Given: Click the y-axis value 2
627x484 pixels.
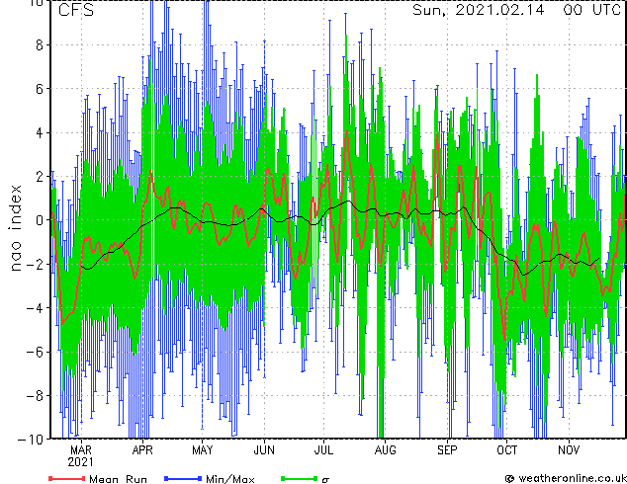Looking at the screenshot, I should coord(40,177).
